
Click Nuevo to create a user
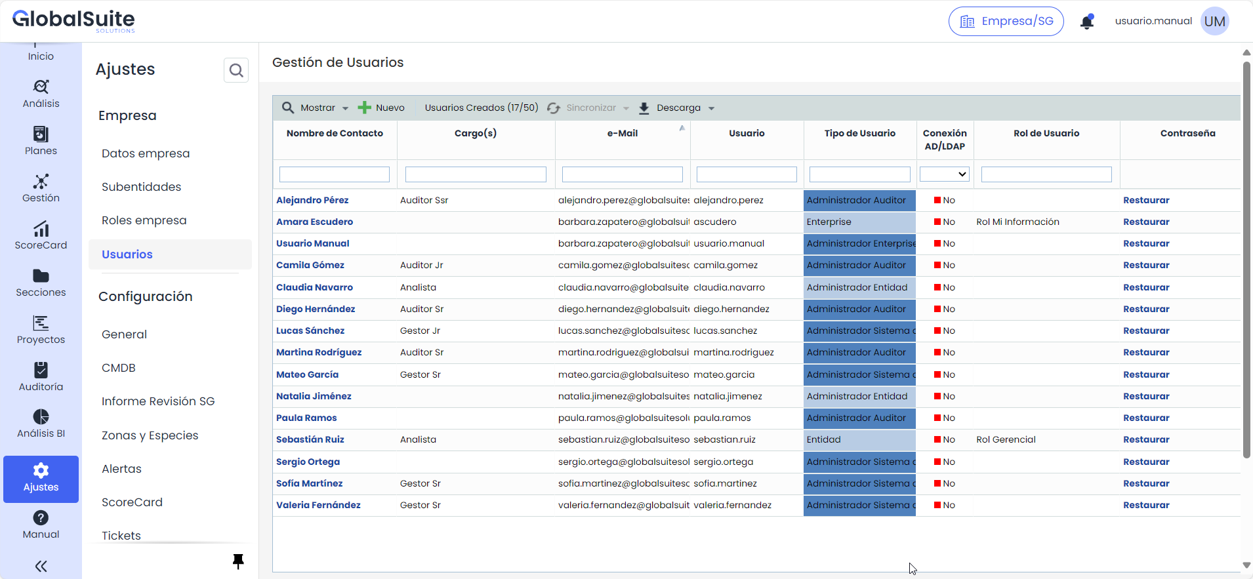point(381,108)
